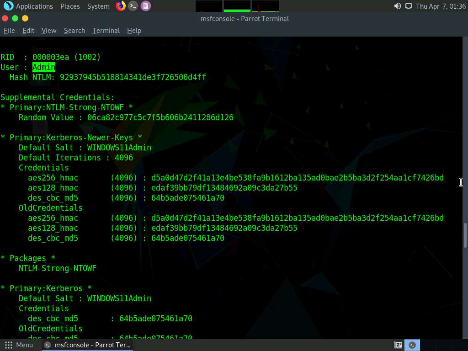This screenshot has width=468, height=351.
Task: Open the Search menu
Action: coord(74,30)
